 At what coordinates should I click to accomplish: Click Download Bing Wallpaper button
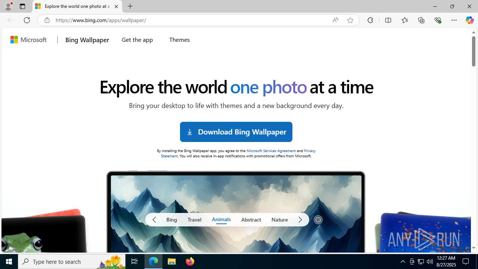point(236,132)
